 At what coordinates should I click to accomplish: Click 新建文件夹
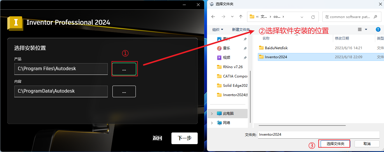(x=241, y=30)
